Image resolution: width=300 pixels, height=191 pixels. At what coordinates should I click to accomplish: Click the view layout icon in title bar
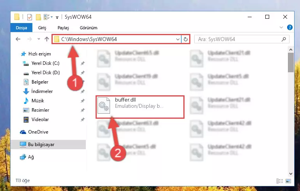[48, 17]
